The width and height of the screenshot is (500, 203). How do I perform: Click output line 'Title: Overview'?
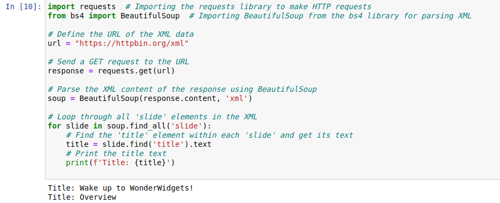(x=82, y=197)
